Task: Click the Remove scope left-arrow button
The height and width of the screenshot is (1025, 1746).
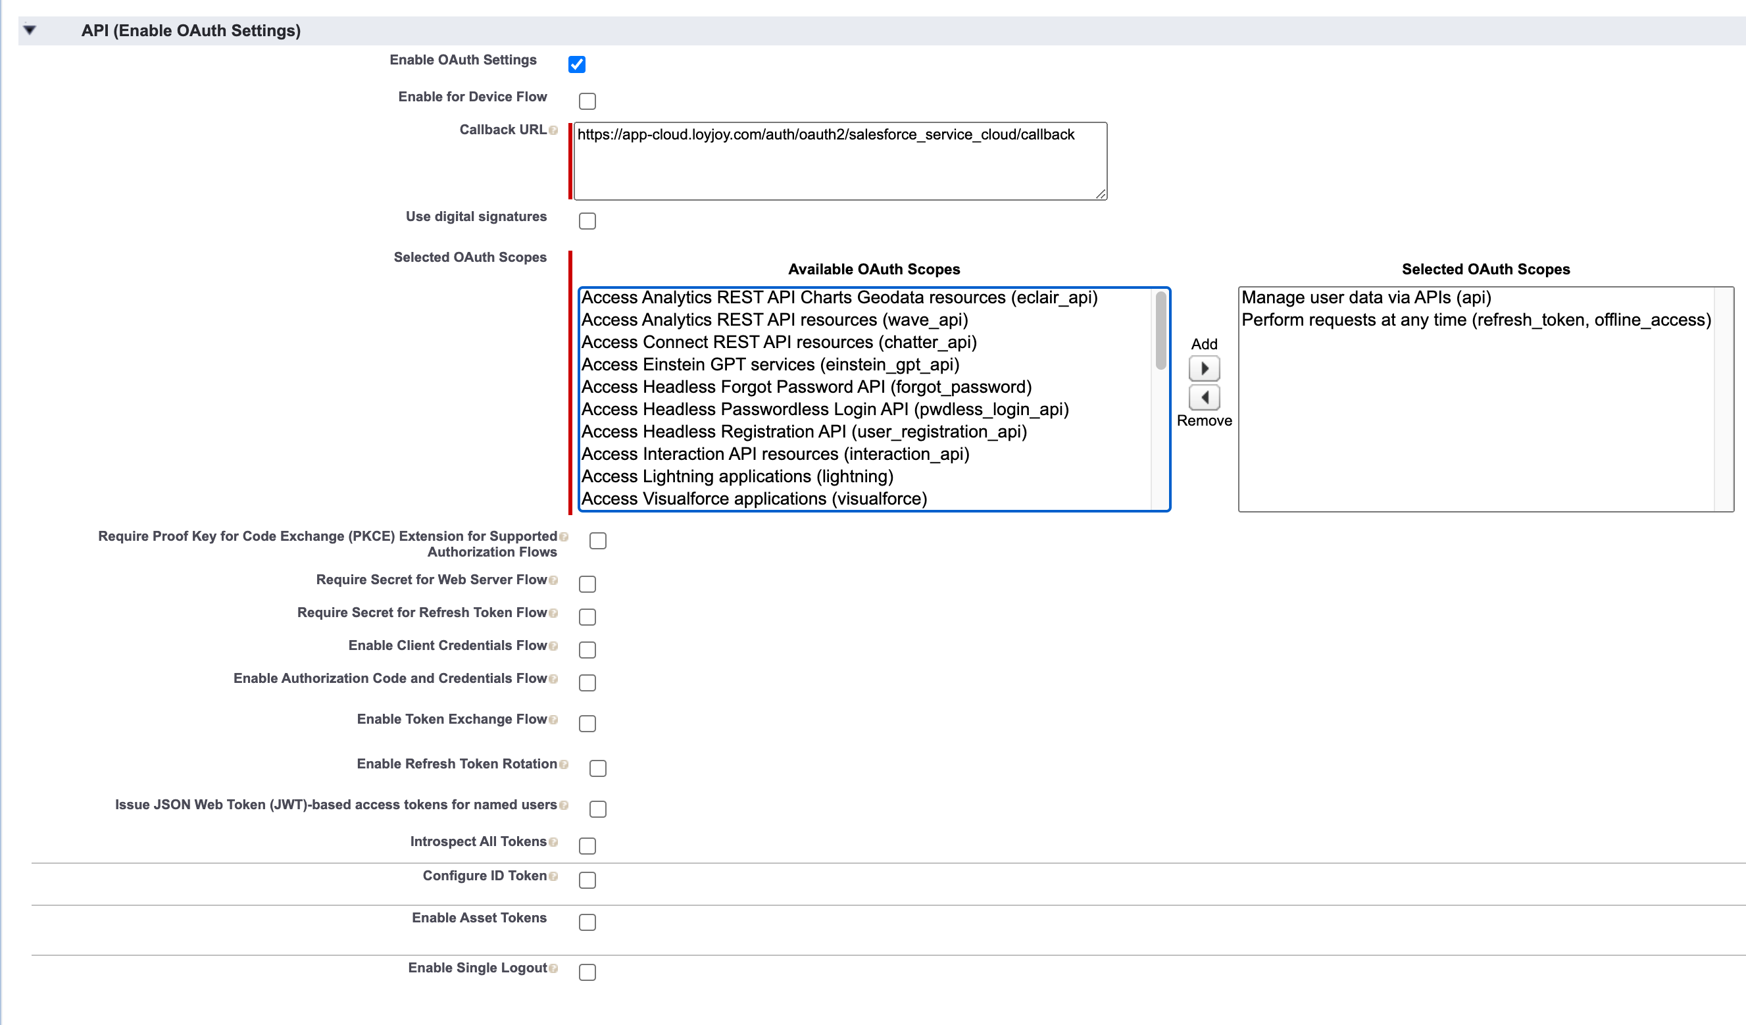Action: [x=1204, y=397]
